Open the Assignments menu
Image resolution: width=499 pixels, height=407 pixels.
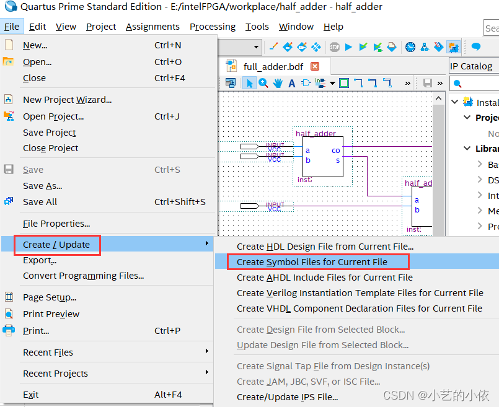point(152,27)
